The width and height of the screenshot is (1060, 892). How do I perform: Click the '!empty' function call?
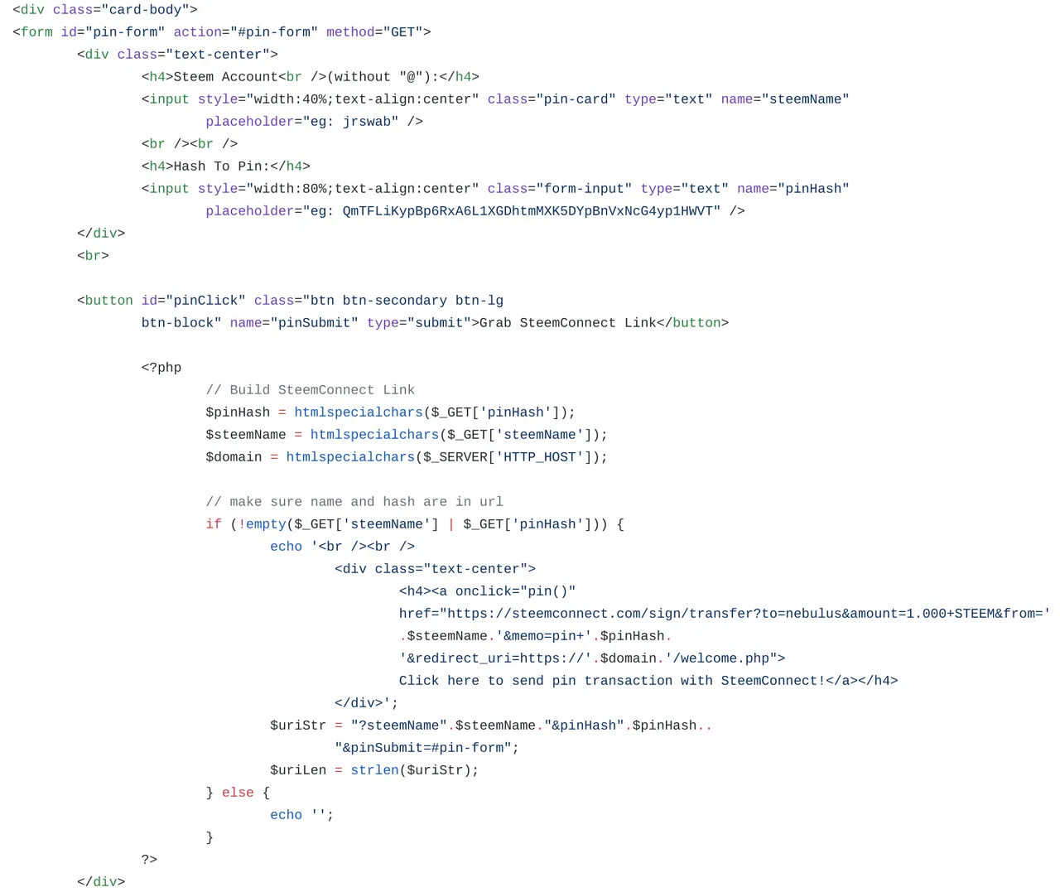coord(263,524)
